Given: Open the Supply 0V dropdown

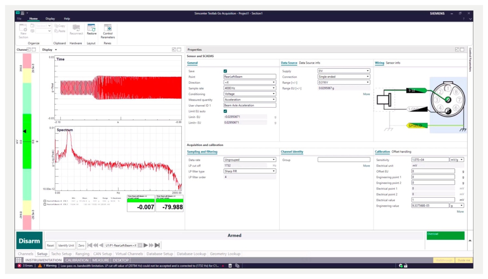Looking at the screenshot, I should pos(344,71).
